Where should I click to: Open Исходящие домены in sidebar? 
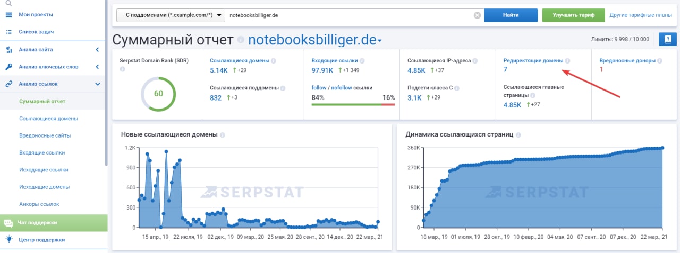(44, 187)
